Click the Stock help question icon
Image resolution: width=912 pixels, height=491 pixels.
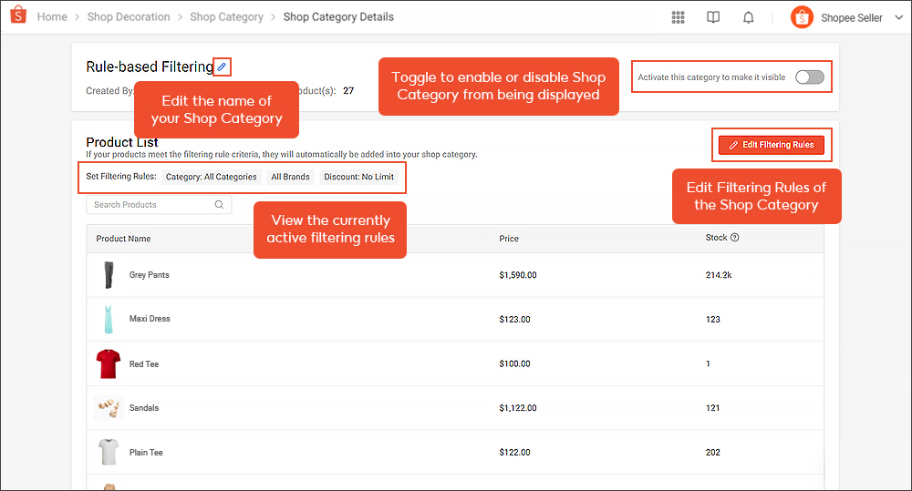(734, 237)
